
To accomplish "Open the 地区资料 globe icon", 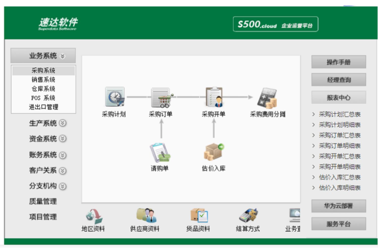I will tap(94, 216).
